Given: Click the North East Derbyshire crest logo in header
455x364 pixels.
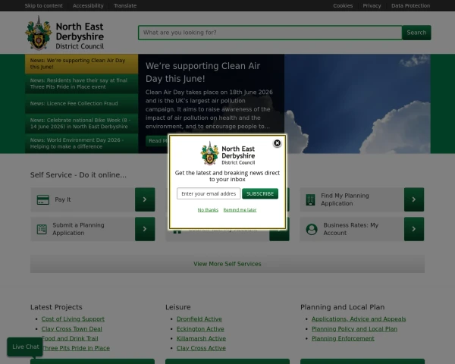Looking at the screenshot, I should tap(39, 33).
